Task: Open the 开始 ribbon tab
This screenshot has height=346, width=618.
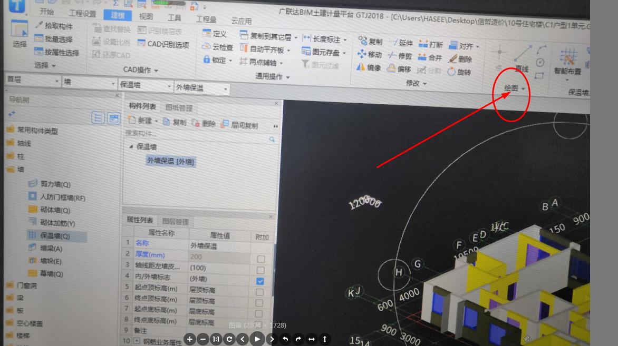Action: [x=46, y=12]
